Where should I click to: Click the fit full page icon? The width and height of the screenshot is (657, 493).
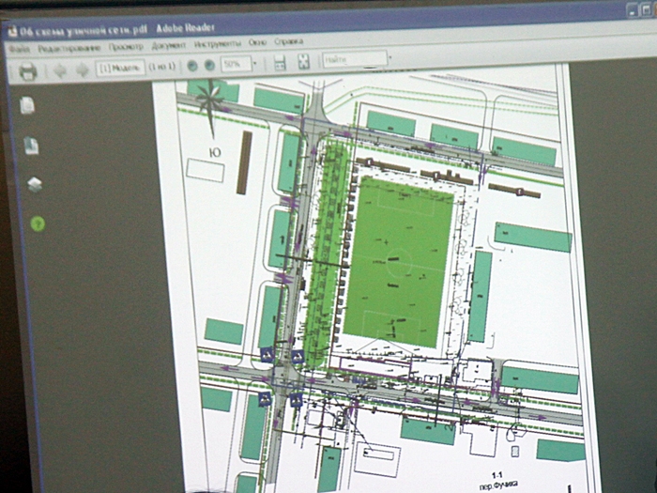[x=303, y=62]
